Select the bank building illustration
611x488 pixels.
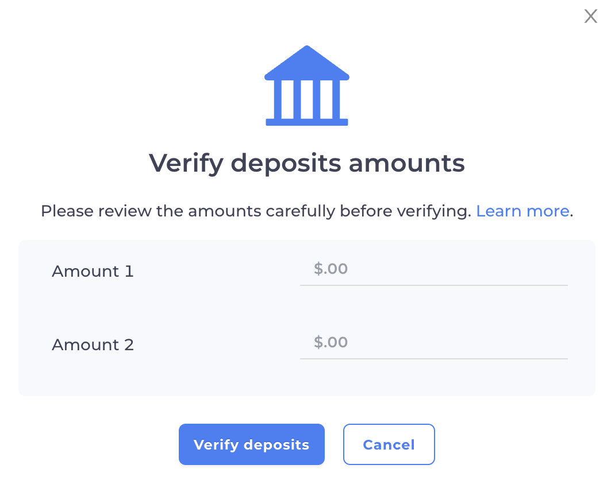point(306,85)
